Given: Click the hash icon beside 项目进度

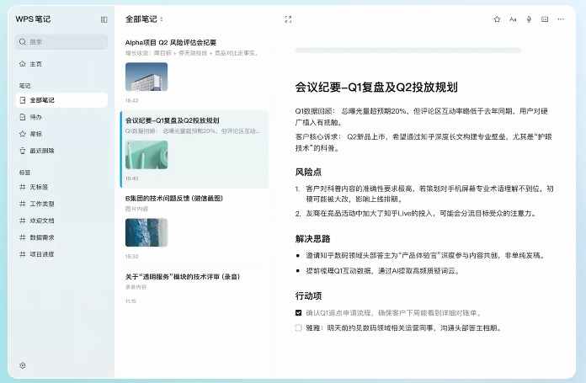Looking at the screenshot, I should pos(23,254).
